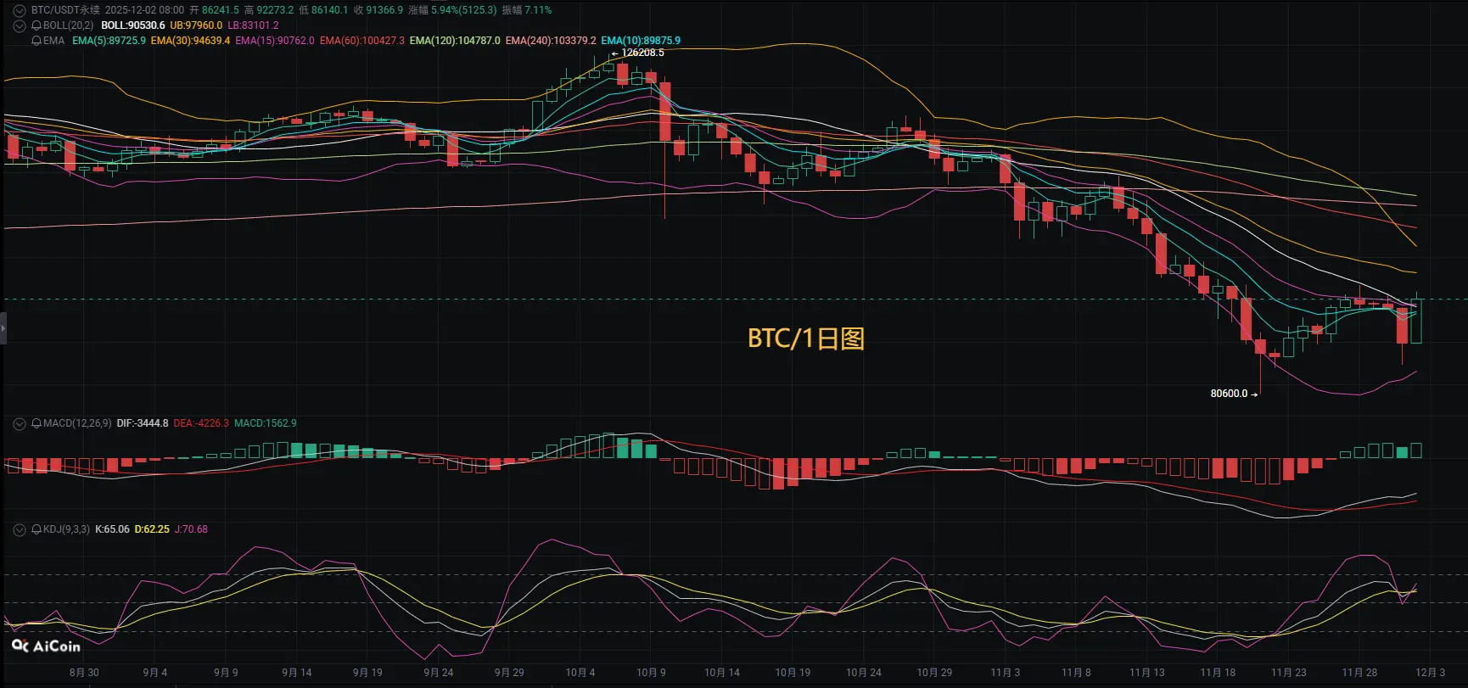Expand the left sidebar handle
Screen dimensions: 1468x688
coord(3,327)
